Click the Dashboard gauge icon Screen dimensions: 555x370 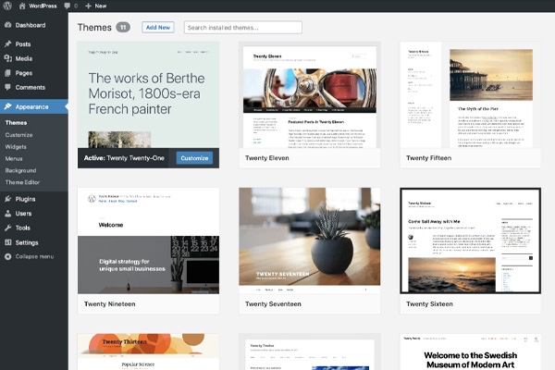click(7, 25)
